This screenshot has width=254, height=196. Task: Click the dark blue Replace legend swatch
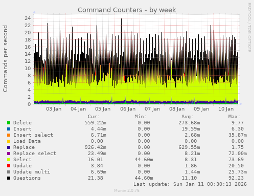point(9,147)
